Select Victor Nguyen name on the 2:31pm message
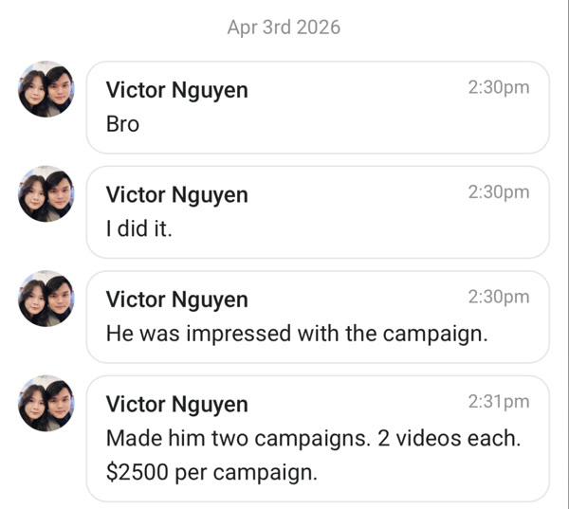Image resolution: width=569 pixels, height=509 pixels. 176,405
